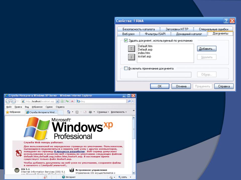Open the protected mode dropdown in status bar
Viewport: 241px width, 180px height.
[x=114, y=177]
